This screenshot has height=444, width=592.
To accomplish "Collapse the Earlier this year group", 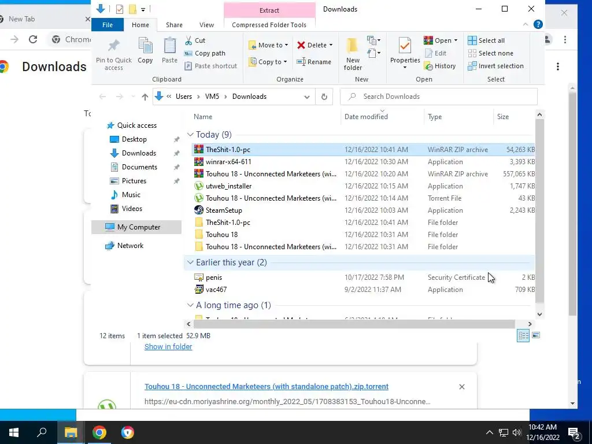I will click(x=190, y=262).
